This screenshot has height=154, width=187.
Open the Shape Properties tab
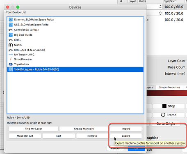click(169, 87)
